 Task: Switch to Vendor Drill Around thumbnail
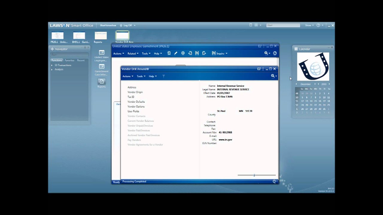click(x=122, y=36)
